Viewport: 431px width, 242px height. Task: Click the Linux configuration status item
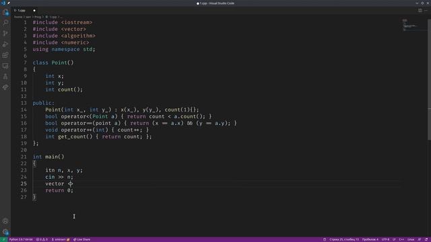411,239
